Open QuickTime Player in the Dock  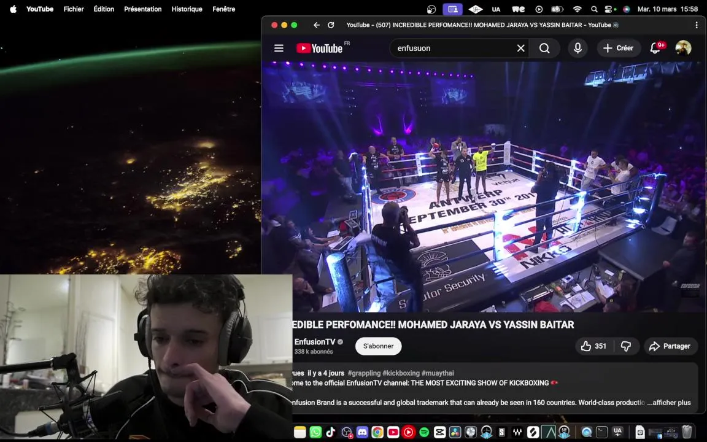point(587,432)
